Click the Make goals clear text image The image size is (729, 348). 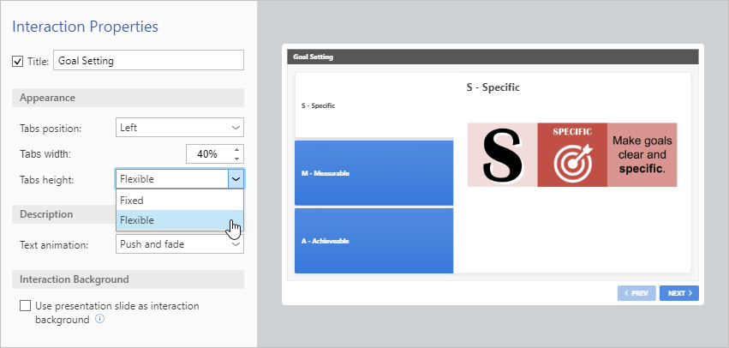click(642, 154)
